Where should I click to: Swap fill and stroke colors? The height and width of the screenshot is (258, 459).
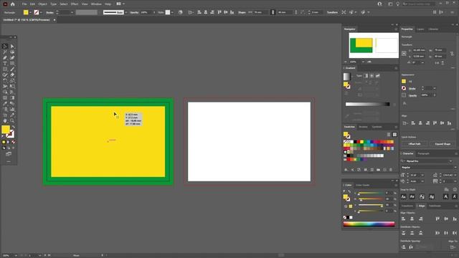pyautogui.click(x=13, y=128)
